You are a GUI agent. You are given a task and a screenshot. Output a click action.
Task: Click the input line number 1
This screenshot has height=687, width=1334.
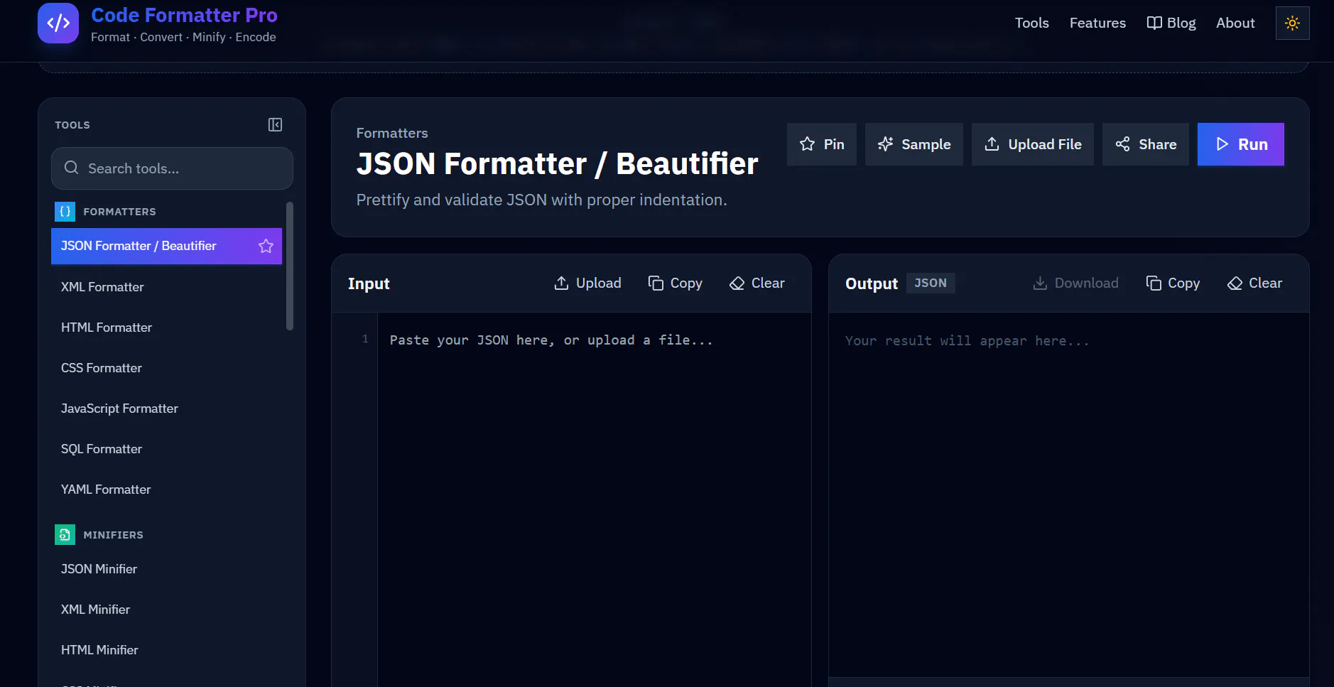point(365,339)
